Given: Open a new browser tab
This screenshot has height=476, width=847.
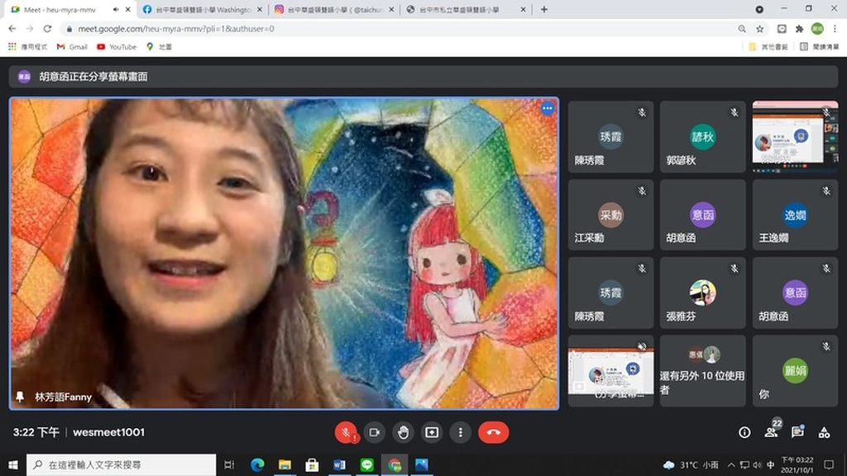Looking at the screenshot, I should click(544, 9).
